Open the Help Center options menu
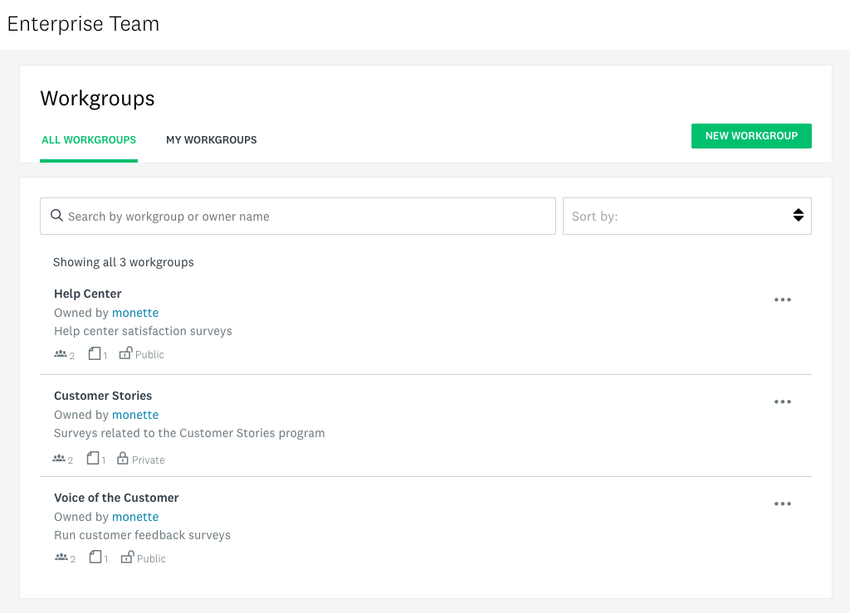Screen dimensions: 850x613 (782, 299)
